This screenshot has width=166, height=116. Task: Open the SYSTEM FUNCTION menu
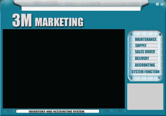[145, 72]
